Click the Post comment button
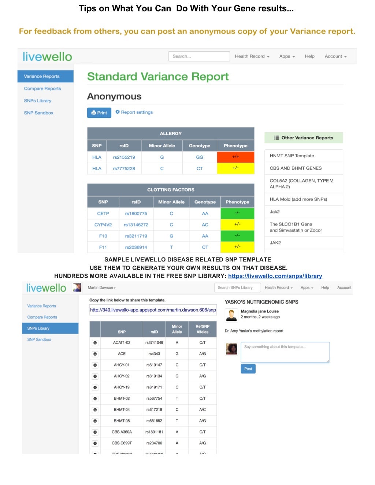The image size is (375, 485). tap(248, 369)
